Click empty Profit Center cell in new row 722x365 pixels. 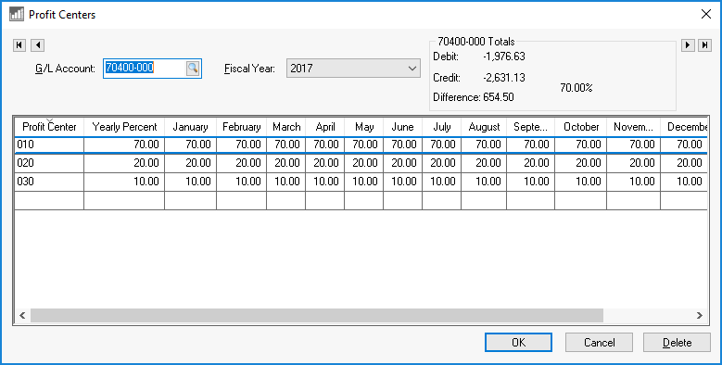click(49, 201)
